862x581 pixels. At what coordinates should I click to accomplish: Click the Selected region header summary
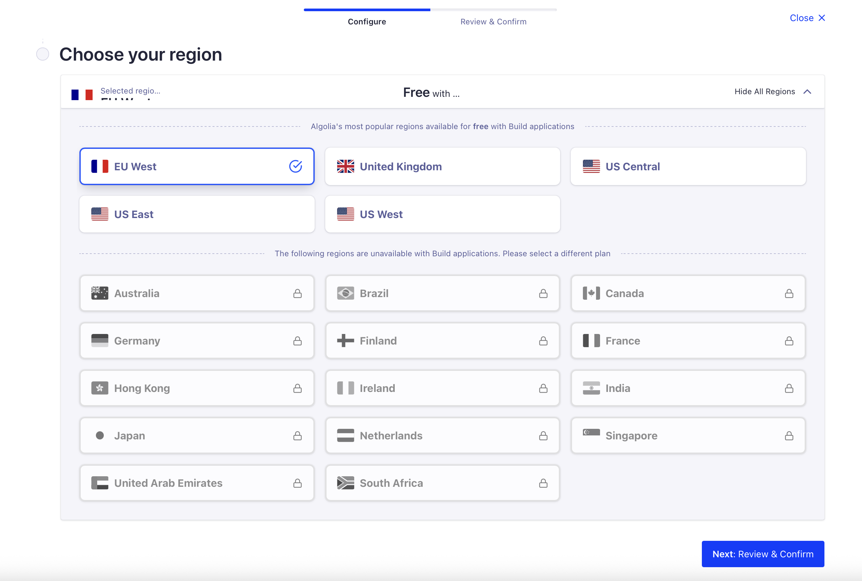coord(130,92)
